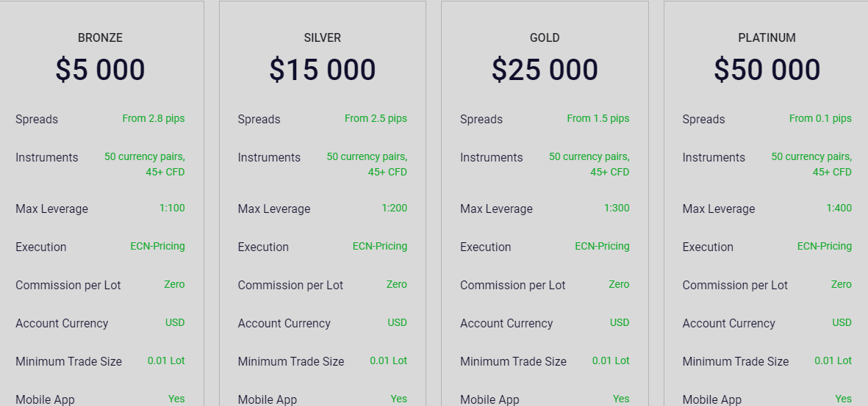
Task: Click the Platinum 1:400 max leverage value
Action: 839,208
